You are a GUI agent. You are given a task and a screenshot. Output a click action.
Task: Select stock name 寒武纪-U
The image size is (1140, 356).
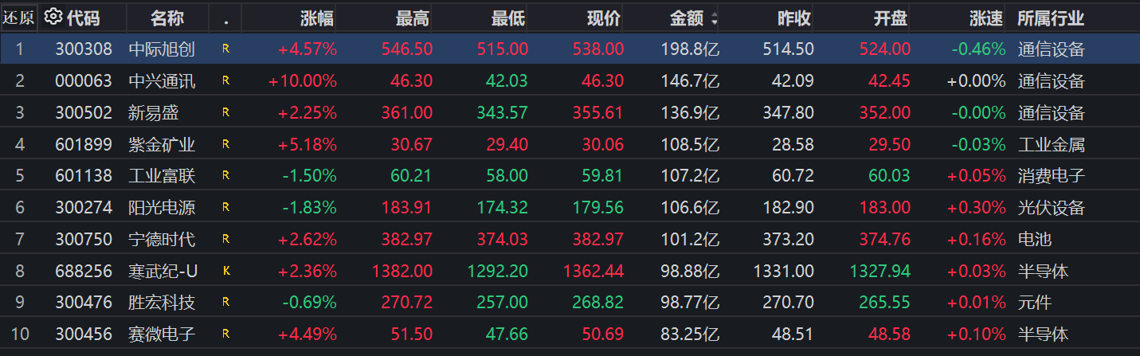(163, 271)
